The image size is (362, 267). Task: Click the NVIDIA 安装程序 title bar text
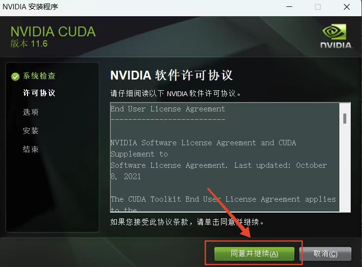(x=30, y=7)
